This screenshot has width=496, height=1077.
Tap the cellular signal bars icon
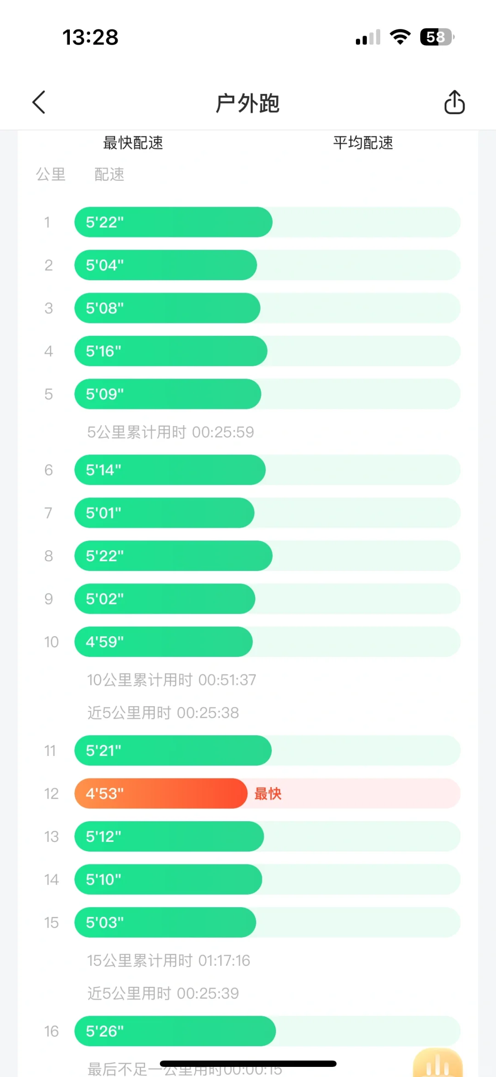pyautogui.click(x=368, y=37)
